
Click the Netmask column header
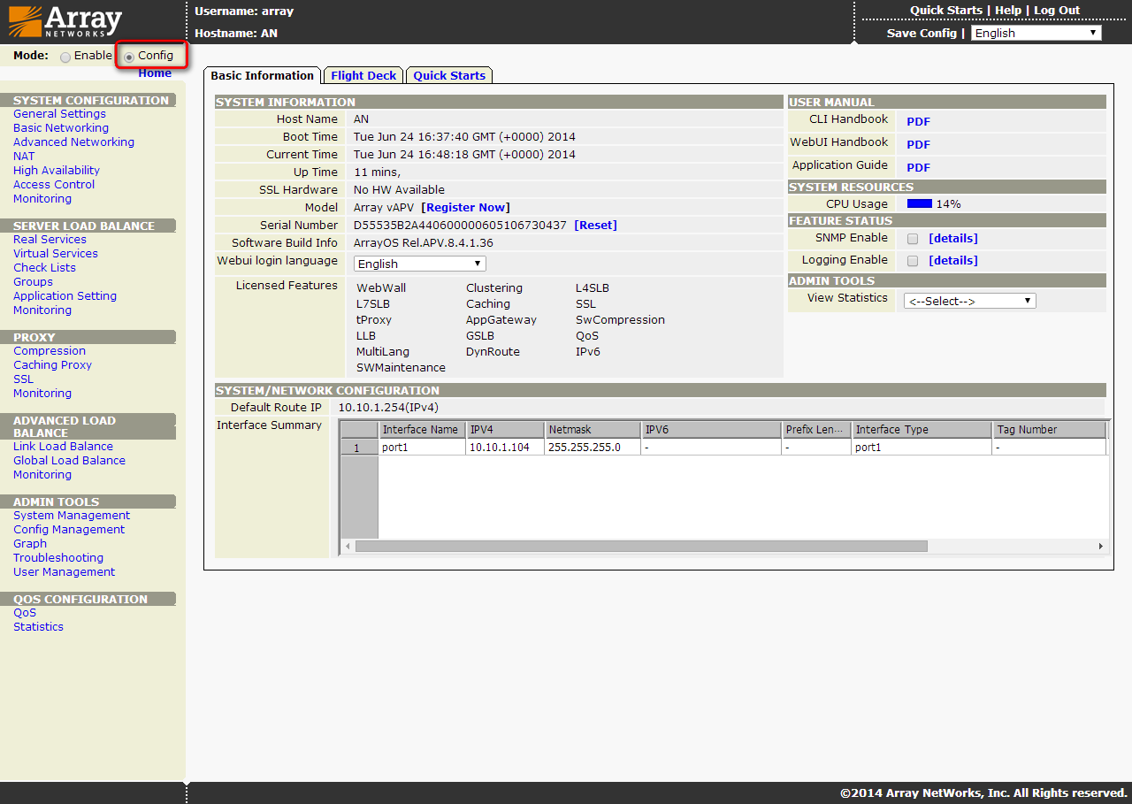coord(593,430)
